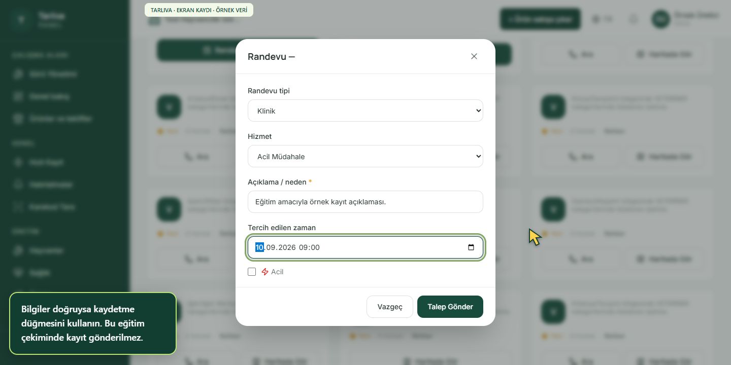731x365 pixels.
Task: Select the minutes "00" in the time field
Action: tap(315, 247)
